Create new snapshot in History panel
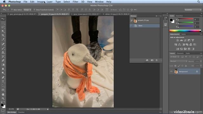Image resolution: width=203 pixels, height=114 pixels. pyautogui.click(x=152, y=60)
